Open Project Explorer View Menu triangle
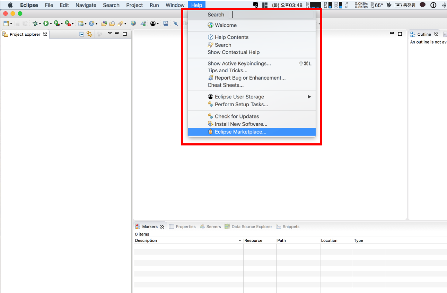 (x=110, y=34)
